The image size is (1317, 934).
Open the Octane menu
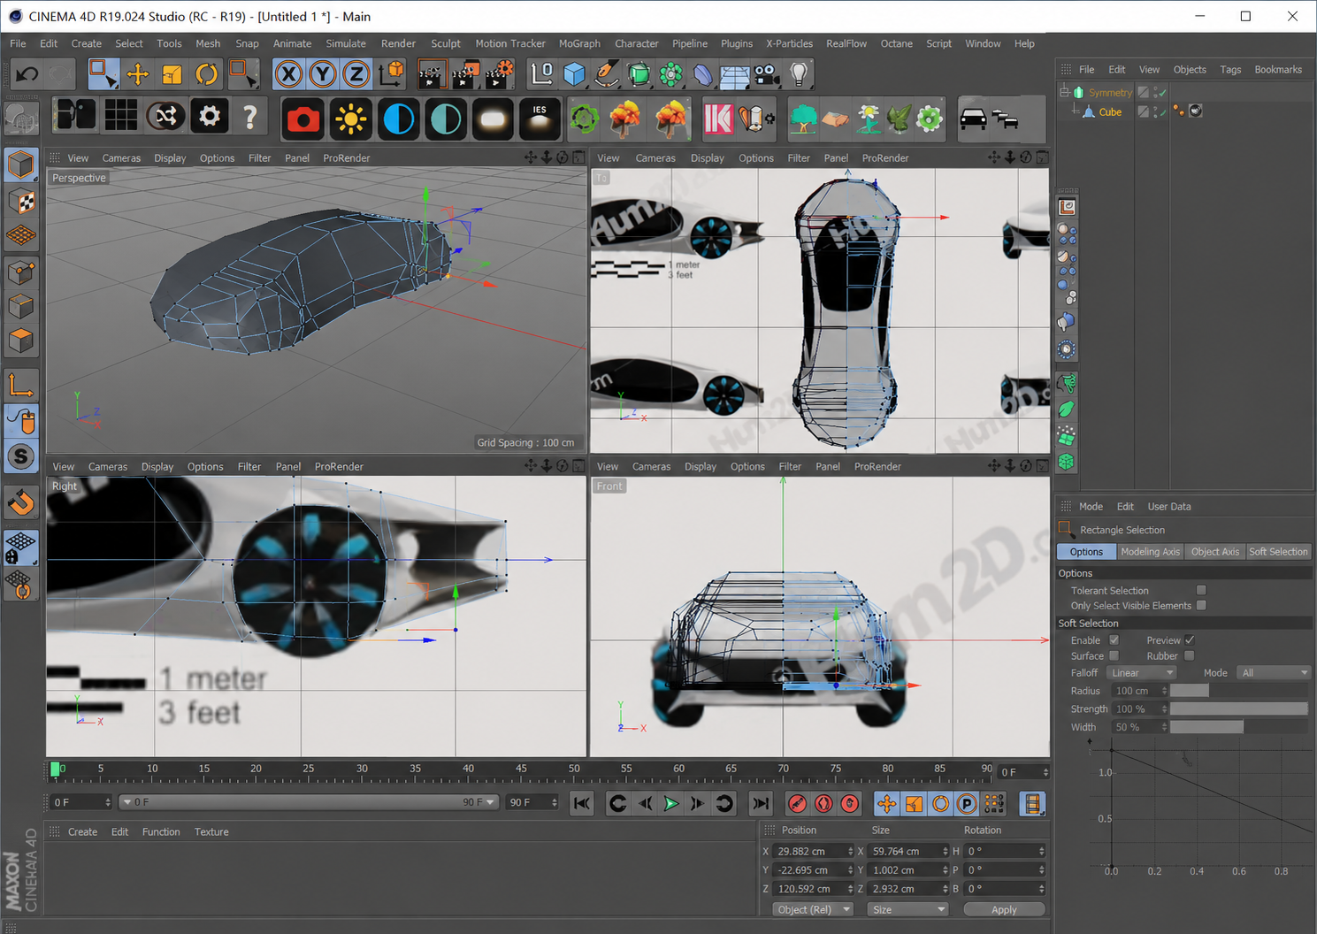(896, 43)
